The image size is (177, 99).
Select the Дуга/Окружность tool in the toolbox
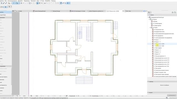(x=3, y=85)
